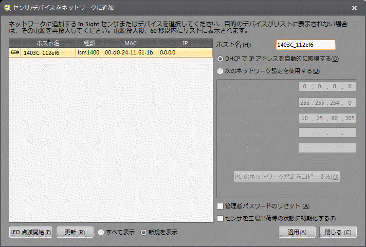
Task: Close the dialog with the title bar X
Action: click(x=354, y=8)
